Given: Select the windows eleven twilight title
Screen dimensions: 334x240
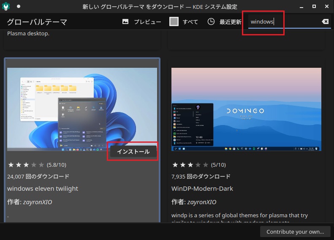Looking at the screenshot, I should click(x=43, y=189).
